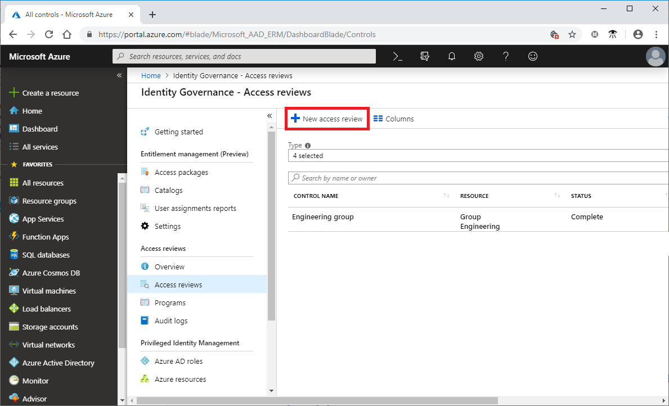Click the Type info tooltip icon
The image size is (669, 406).
308,146
